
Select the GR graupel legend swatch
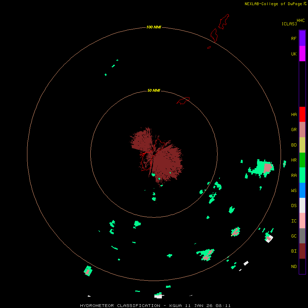302,130
